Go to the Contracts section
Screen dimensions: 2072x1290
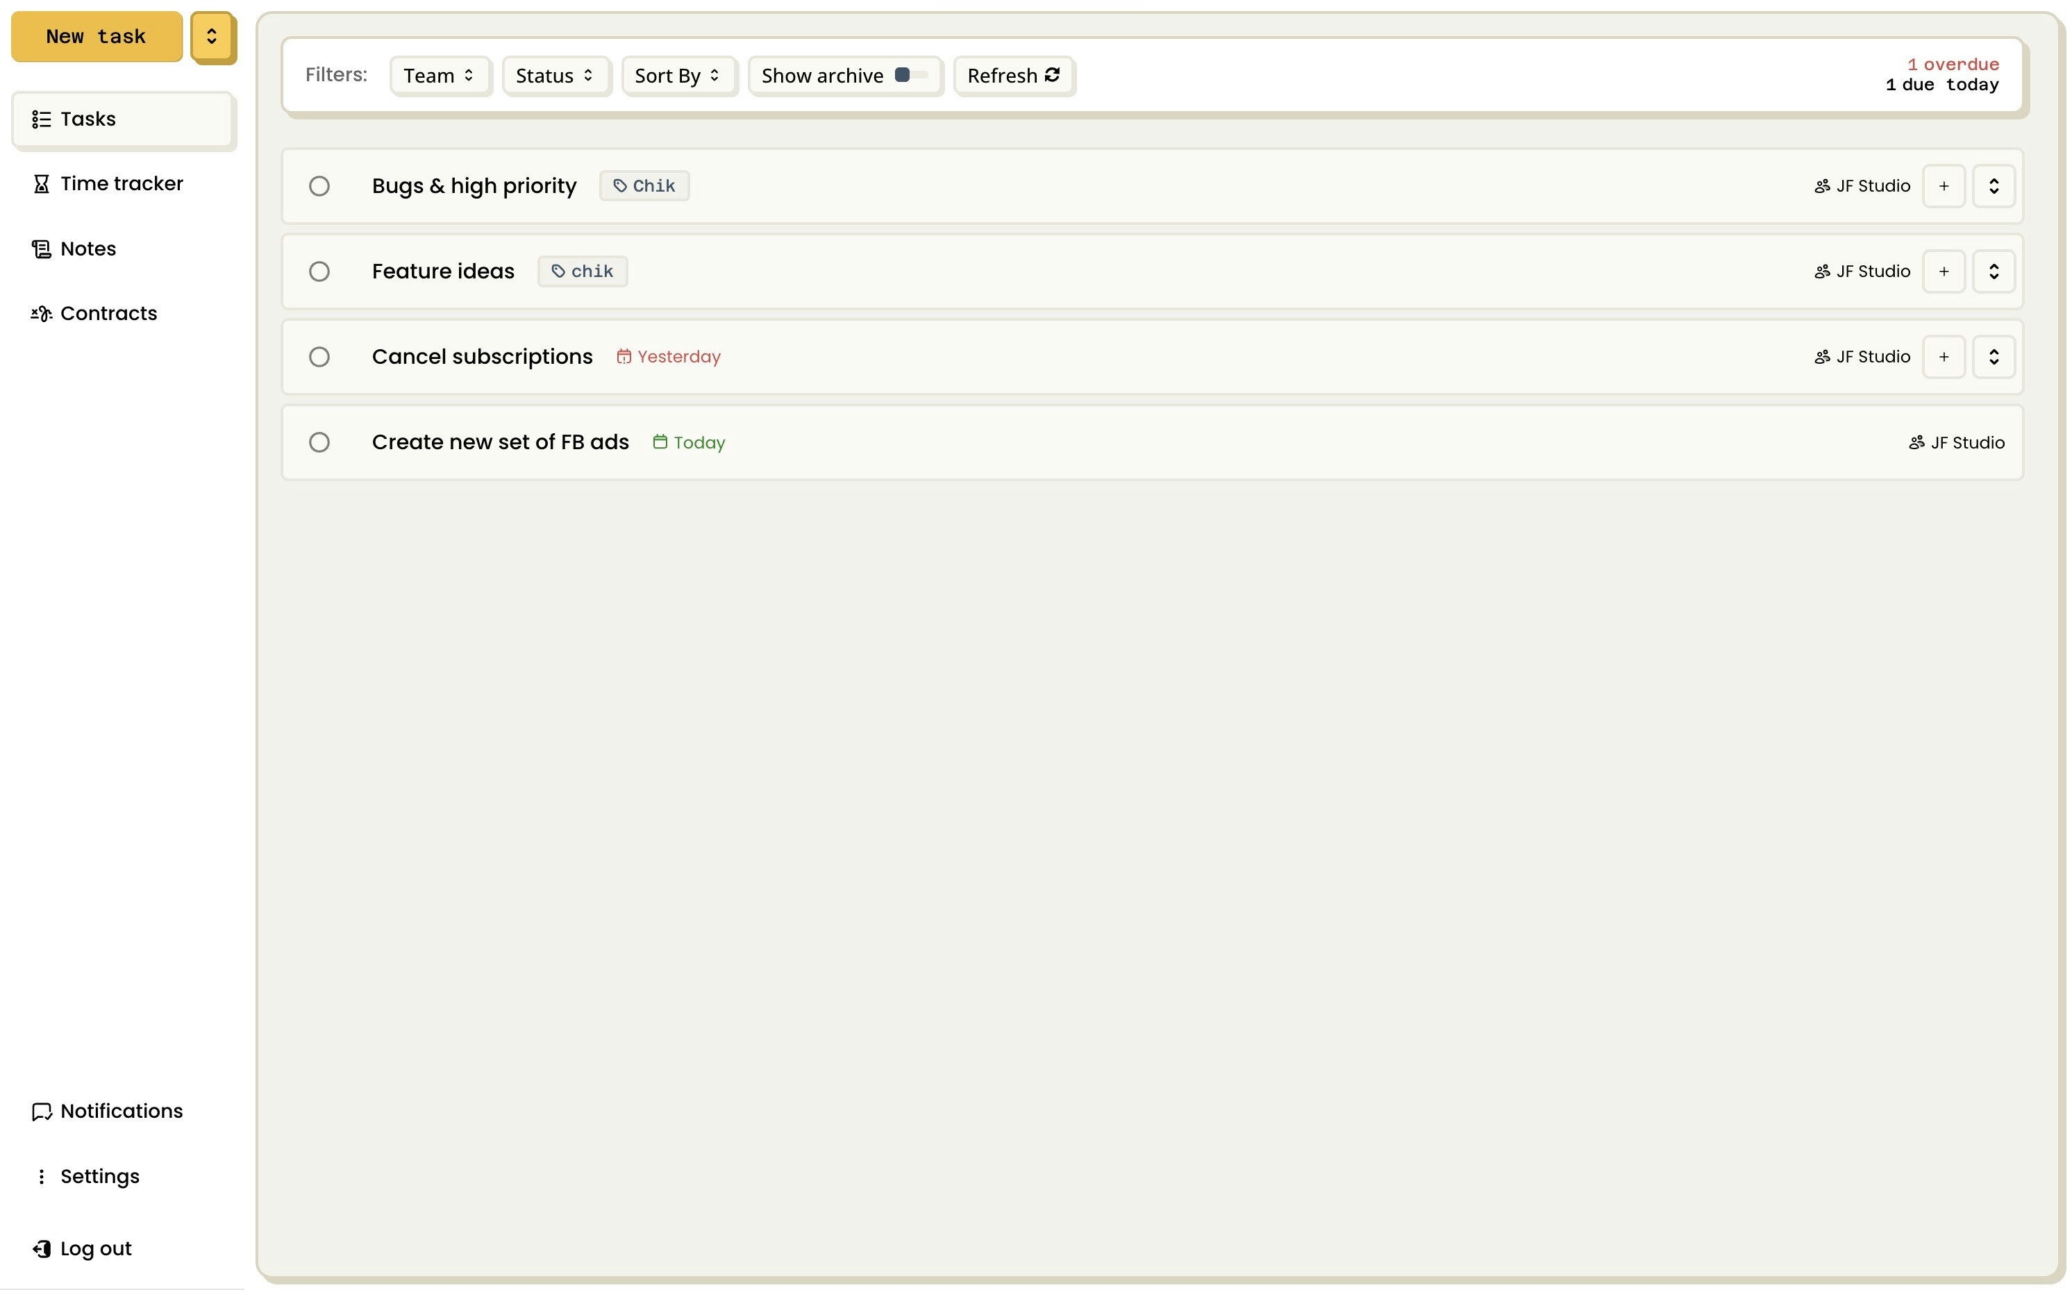point(108,313)
